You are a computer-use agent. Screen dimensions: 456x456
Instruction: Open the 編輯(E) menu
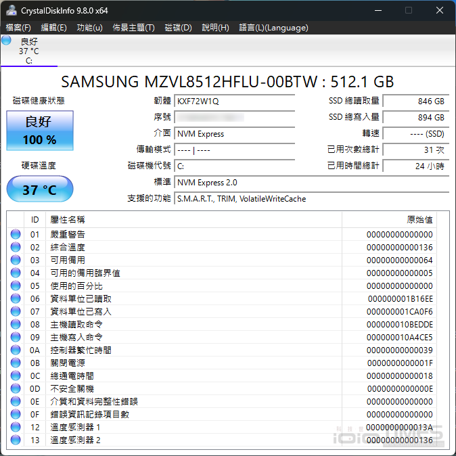pyautogui.click(x=54, y=28)
